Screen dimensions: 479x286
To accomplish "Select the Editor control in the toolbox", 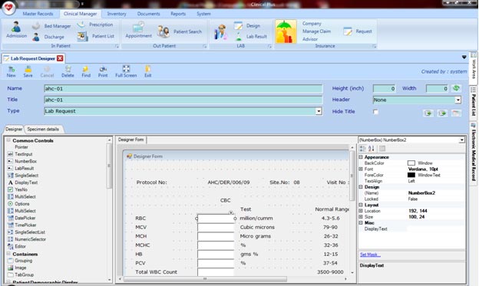I will (17, 246).
